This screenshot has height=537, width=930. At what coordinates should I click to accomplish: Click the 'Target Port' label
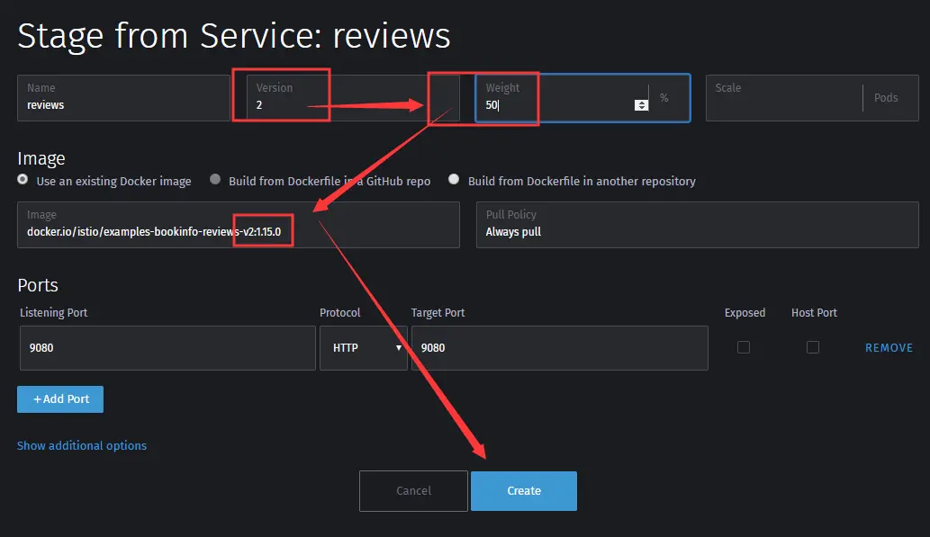pos(438,312)
